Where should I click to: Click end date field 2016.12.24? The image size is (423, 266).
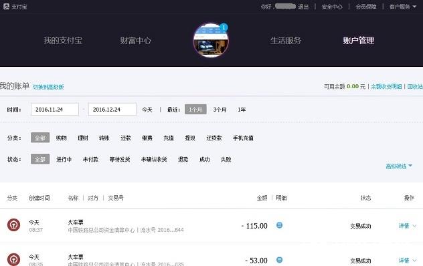(x=112, y=110)
